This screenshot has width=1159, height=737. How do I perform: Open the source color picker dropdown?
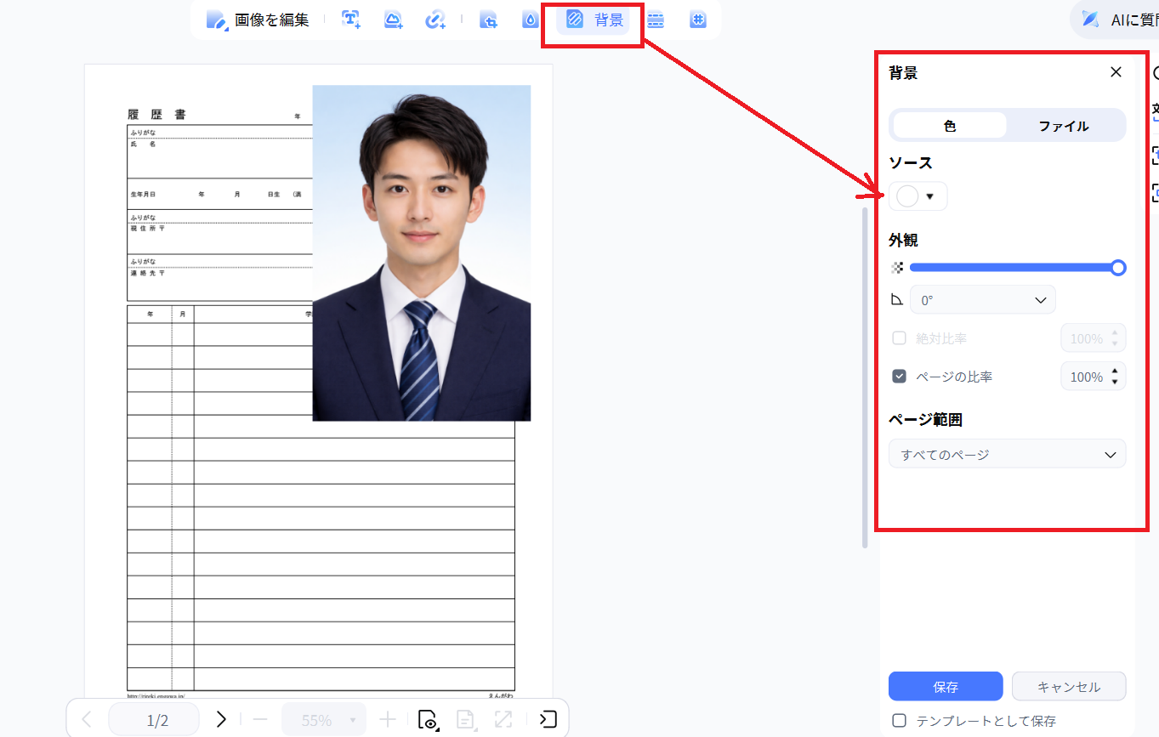click(x=918, y=196)
